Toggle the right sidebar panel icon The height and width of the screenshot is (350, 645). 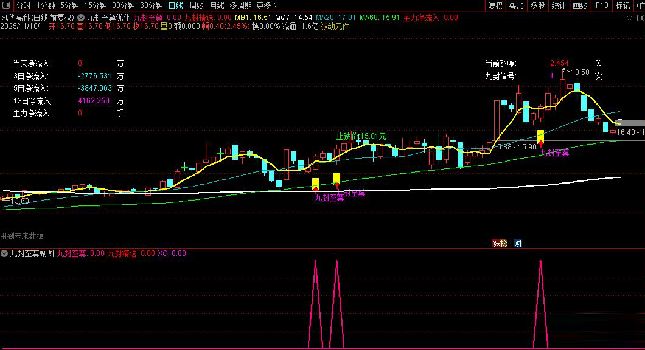(641, 18)
